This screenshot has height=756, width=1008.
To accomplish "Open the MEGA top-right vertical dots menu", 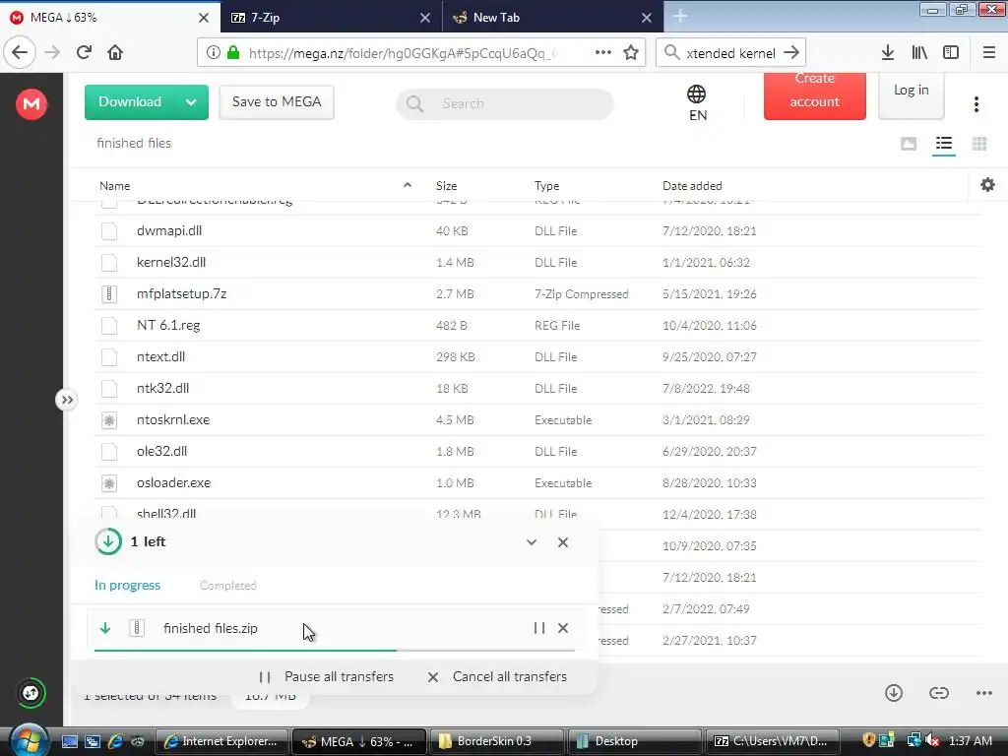I will [x=976, y=104].
